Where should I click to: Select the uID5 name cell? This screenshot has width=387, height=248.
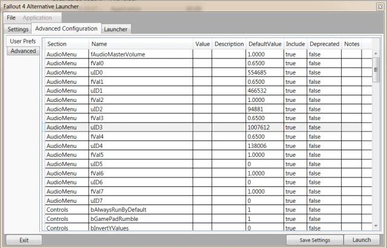[x=141, y=164]
